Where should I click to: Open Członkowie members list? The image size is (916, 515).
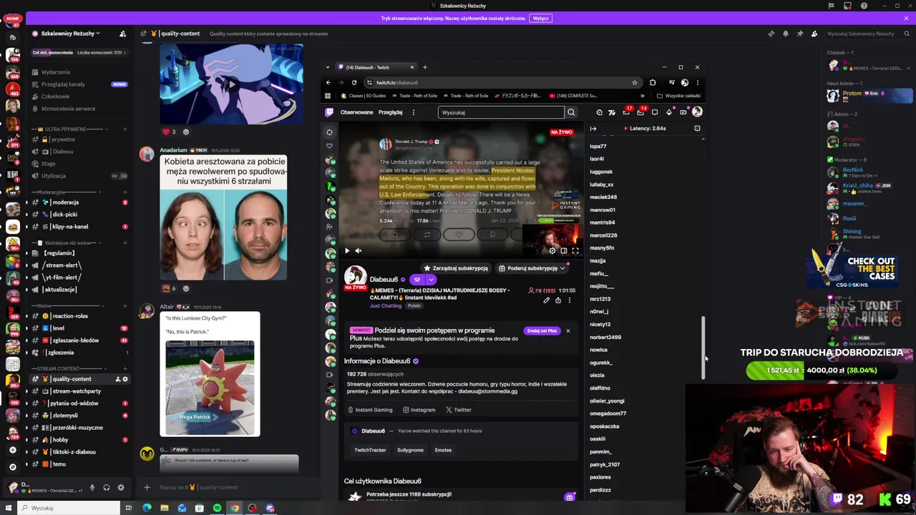click(55, 97)
